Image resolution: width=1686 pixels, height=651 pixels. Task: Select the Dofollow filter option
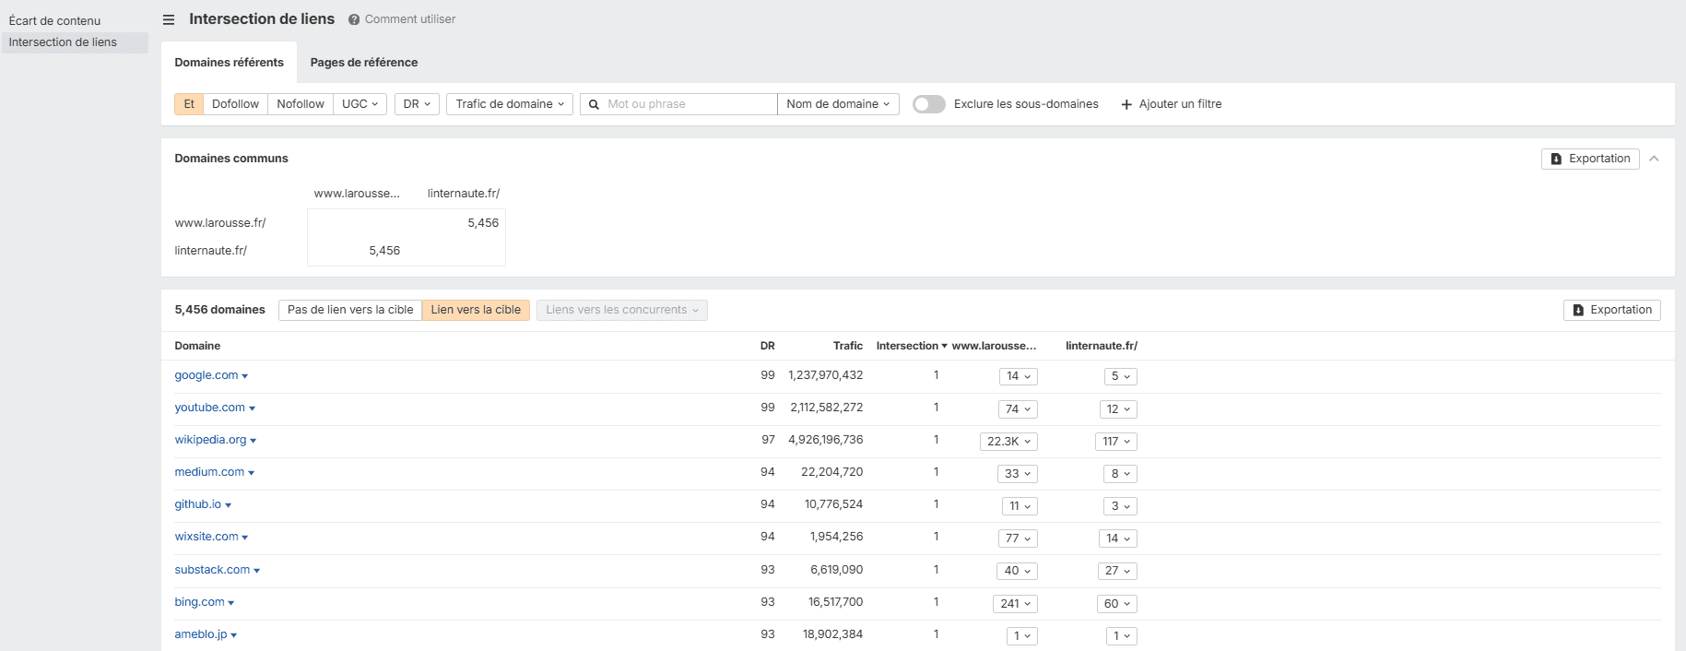click(x=235, y=104)
